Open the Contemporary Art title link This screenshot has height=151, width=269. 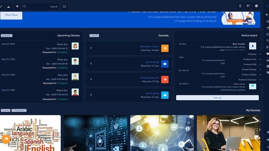point(149,78)
